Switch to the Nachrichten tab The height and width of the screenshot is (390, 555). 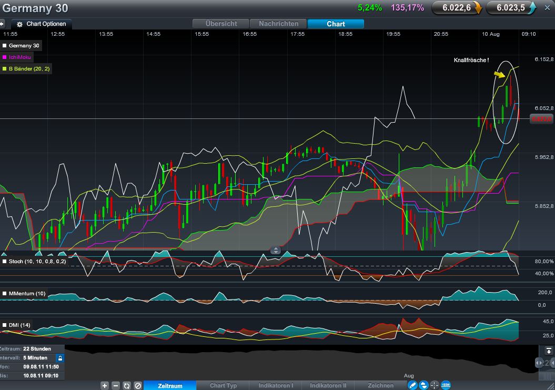tap(279, 24)
